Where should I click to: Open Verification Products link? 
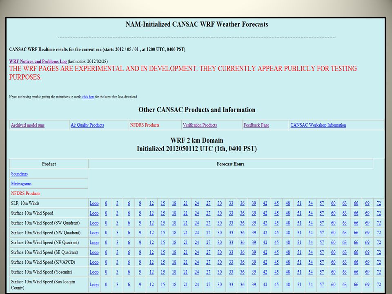200,125
